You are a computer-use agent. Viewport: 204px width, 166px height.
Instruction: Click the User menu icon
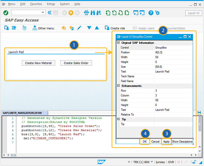(x=6, y=28)
